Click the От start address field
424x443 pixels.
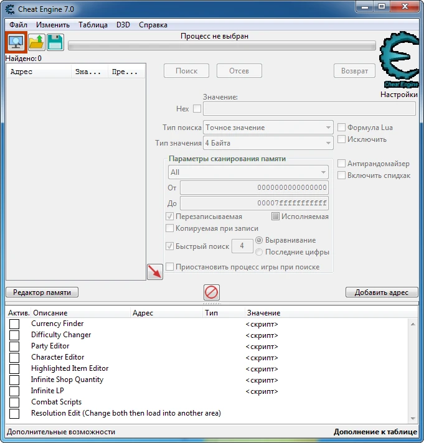coord(254,188)
